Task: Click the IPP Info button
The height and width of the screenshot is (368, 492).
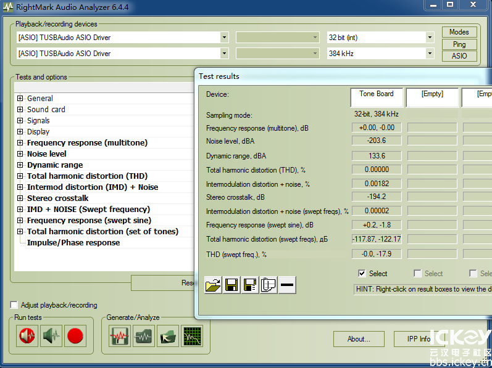Action: coord(419,339)
